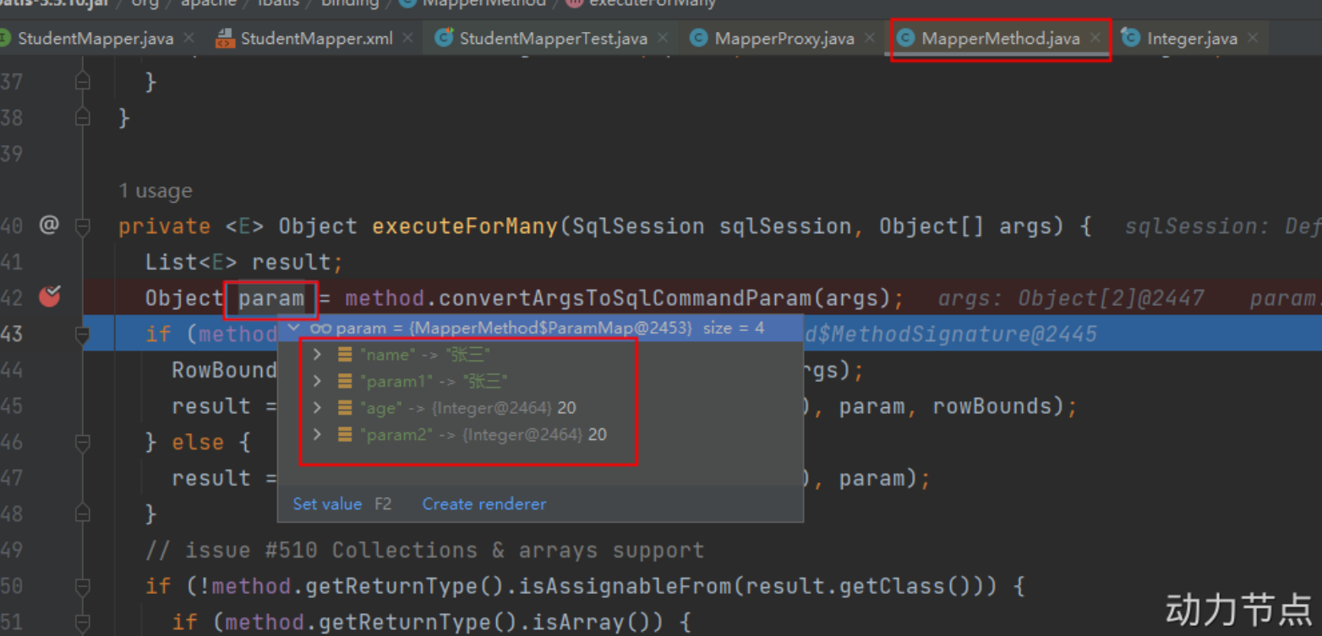Click the @ gutter icon on line 40
The width and height of the screenshot is (1322, 636).
[49, 225]
